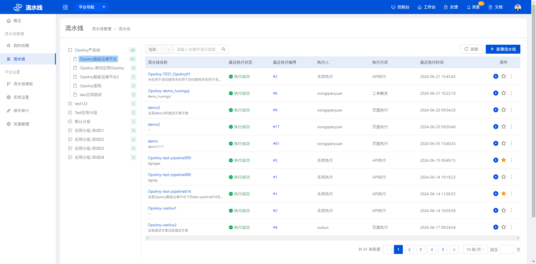Open the user avatar menu
Screen dimensions: 536x264
tap(518, 7)
